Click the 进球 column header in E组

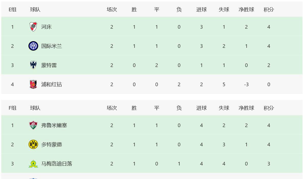pos(201,9)
